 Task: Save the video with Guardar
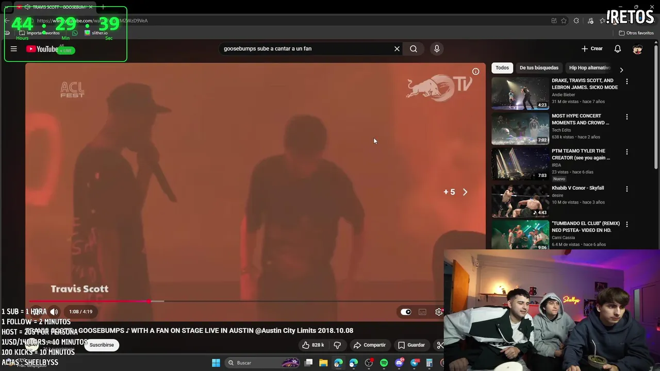pyautogui.click(x=411, y=345)
